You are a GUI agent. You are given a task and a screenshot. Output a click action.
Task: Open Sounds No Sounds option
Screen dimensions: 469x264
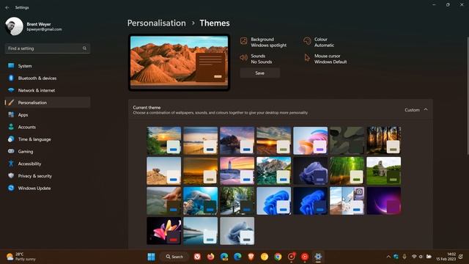click(x=256, y=59)
